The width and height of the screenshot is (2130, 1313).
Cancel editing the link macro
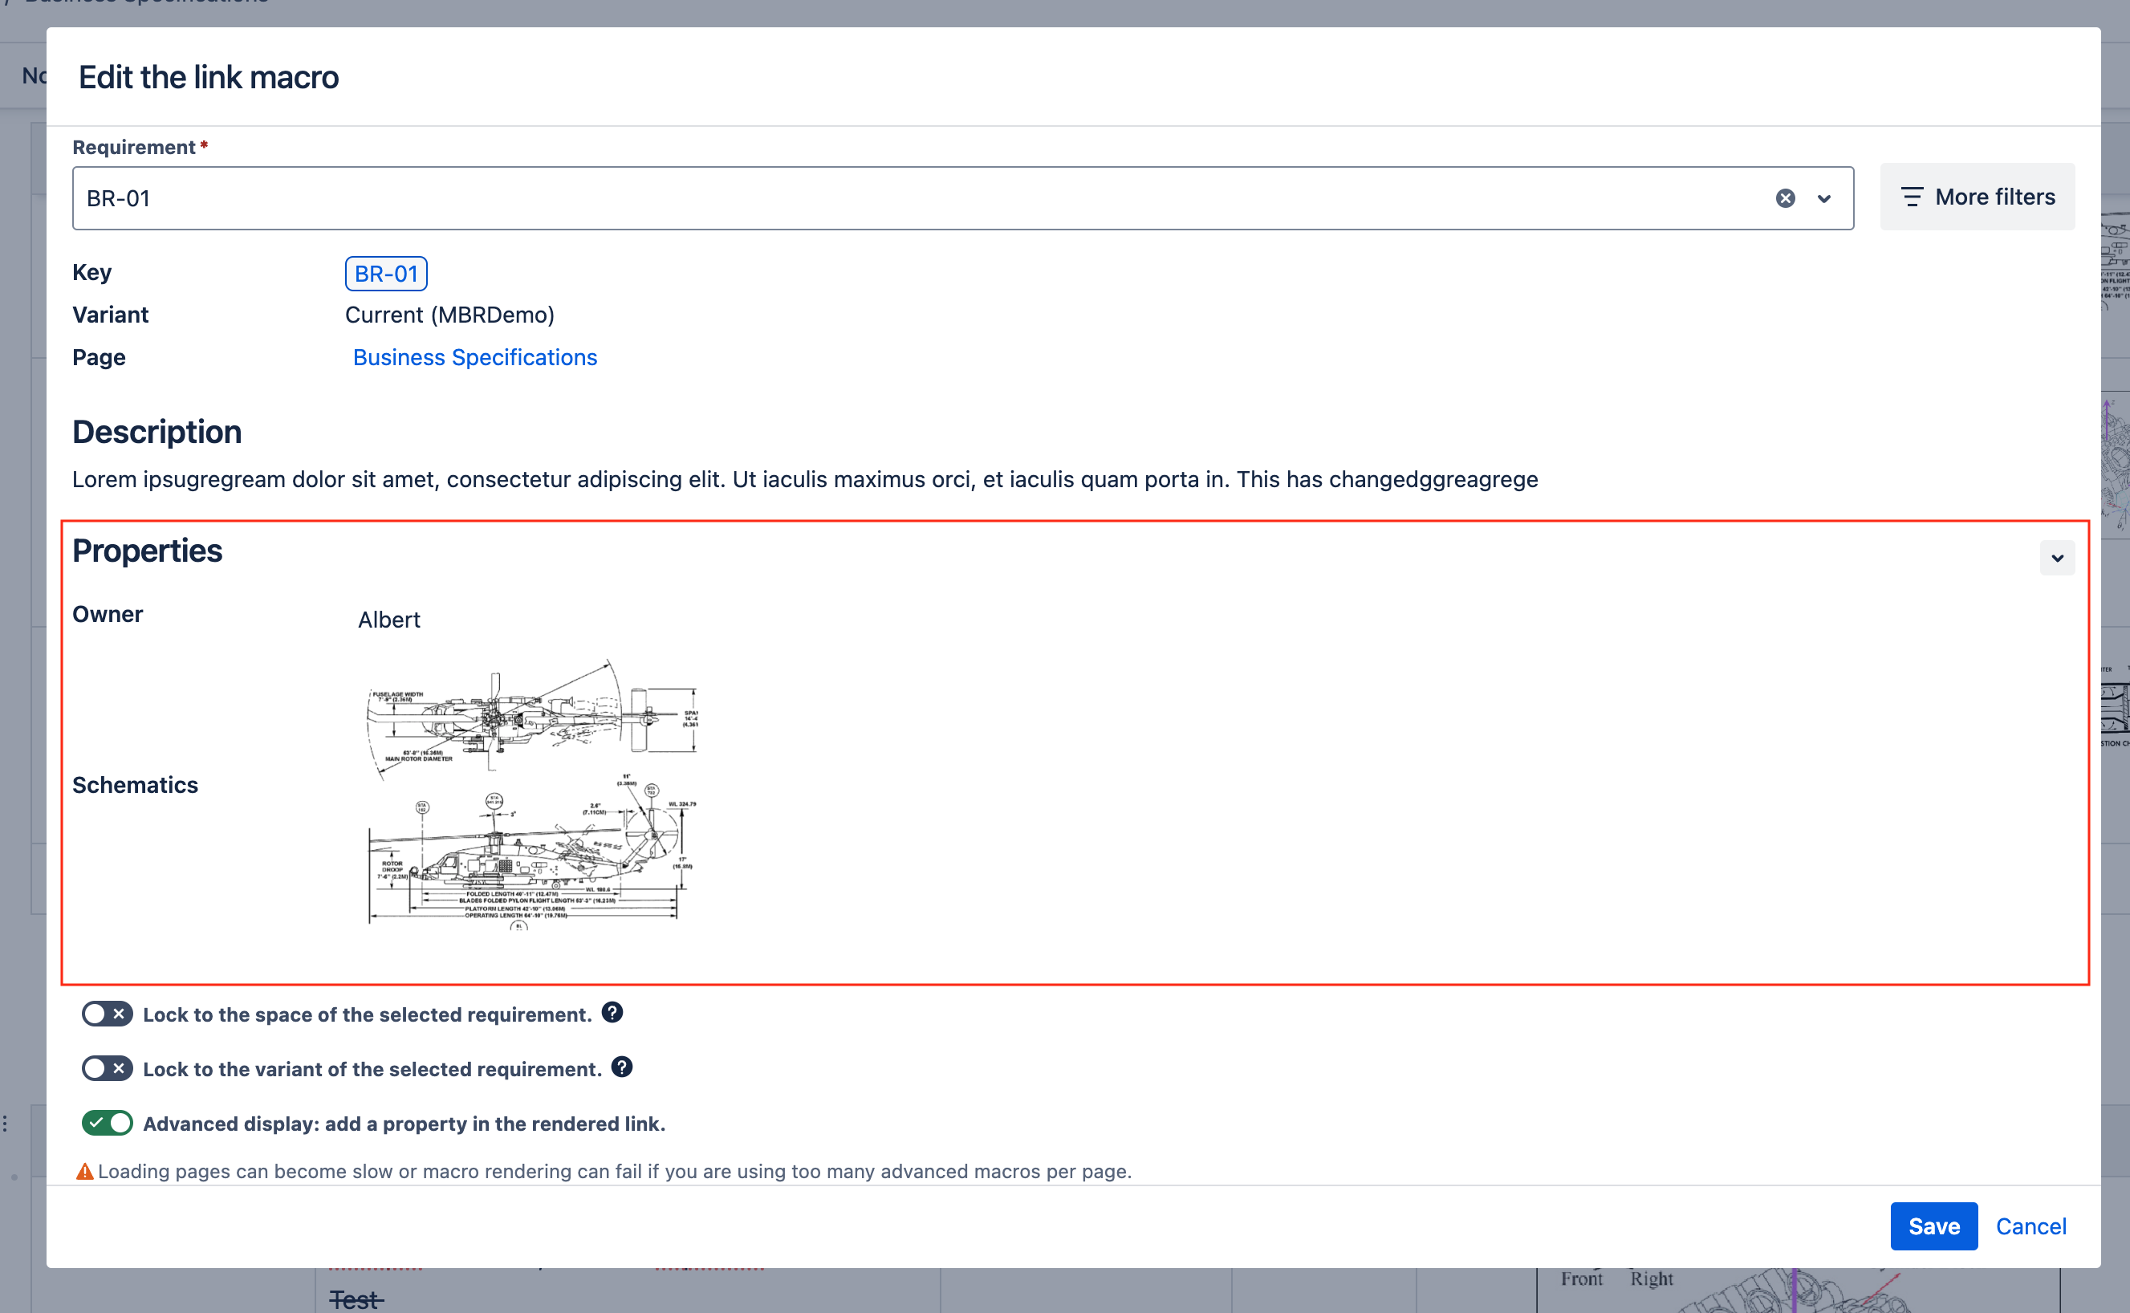[2031, 1226]
